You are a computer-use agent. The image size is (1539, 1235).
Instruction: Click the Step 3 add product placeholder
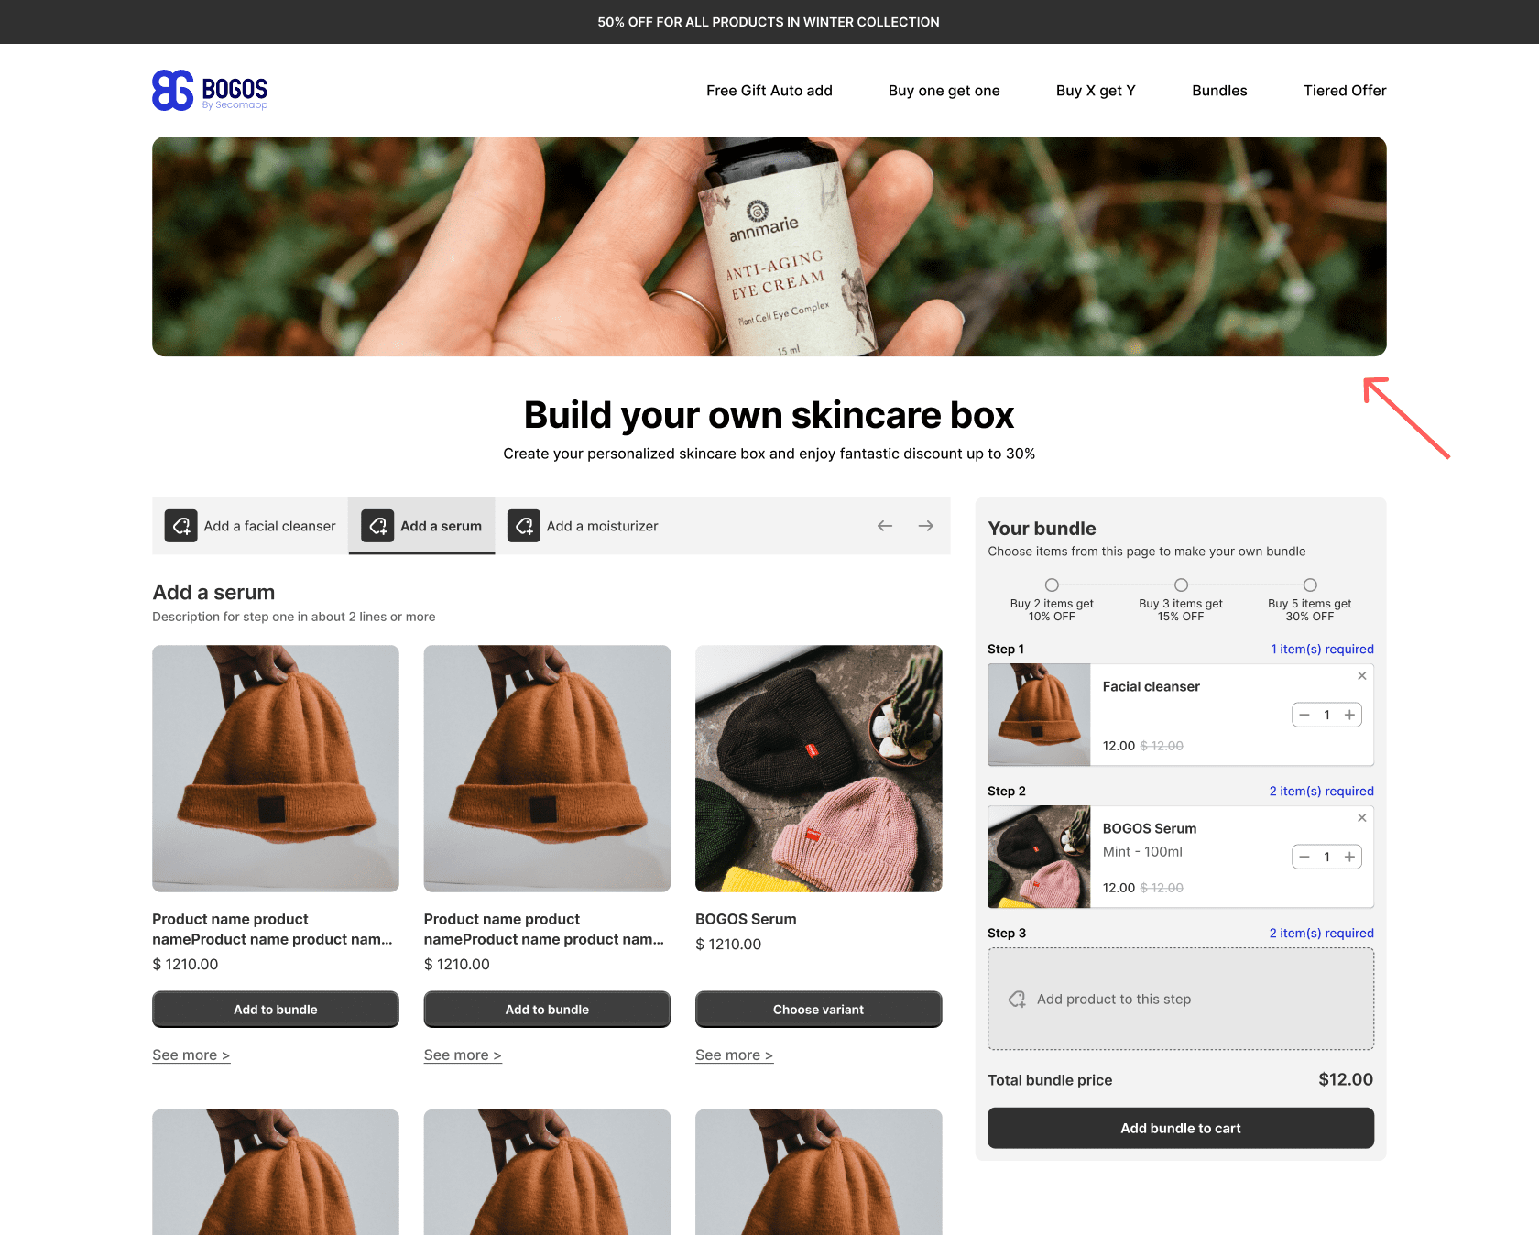(x=1180, y=999)
